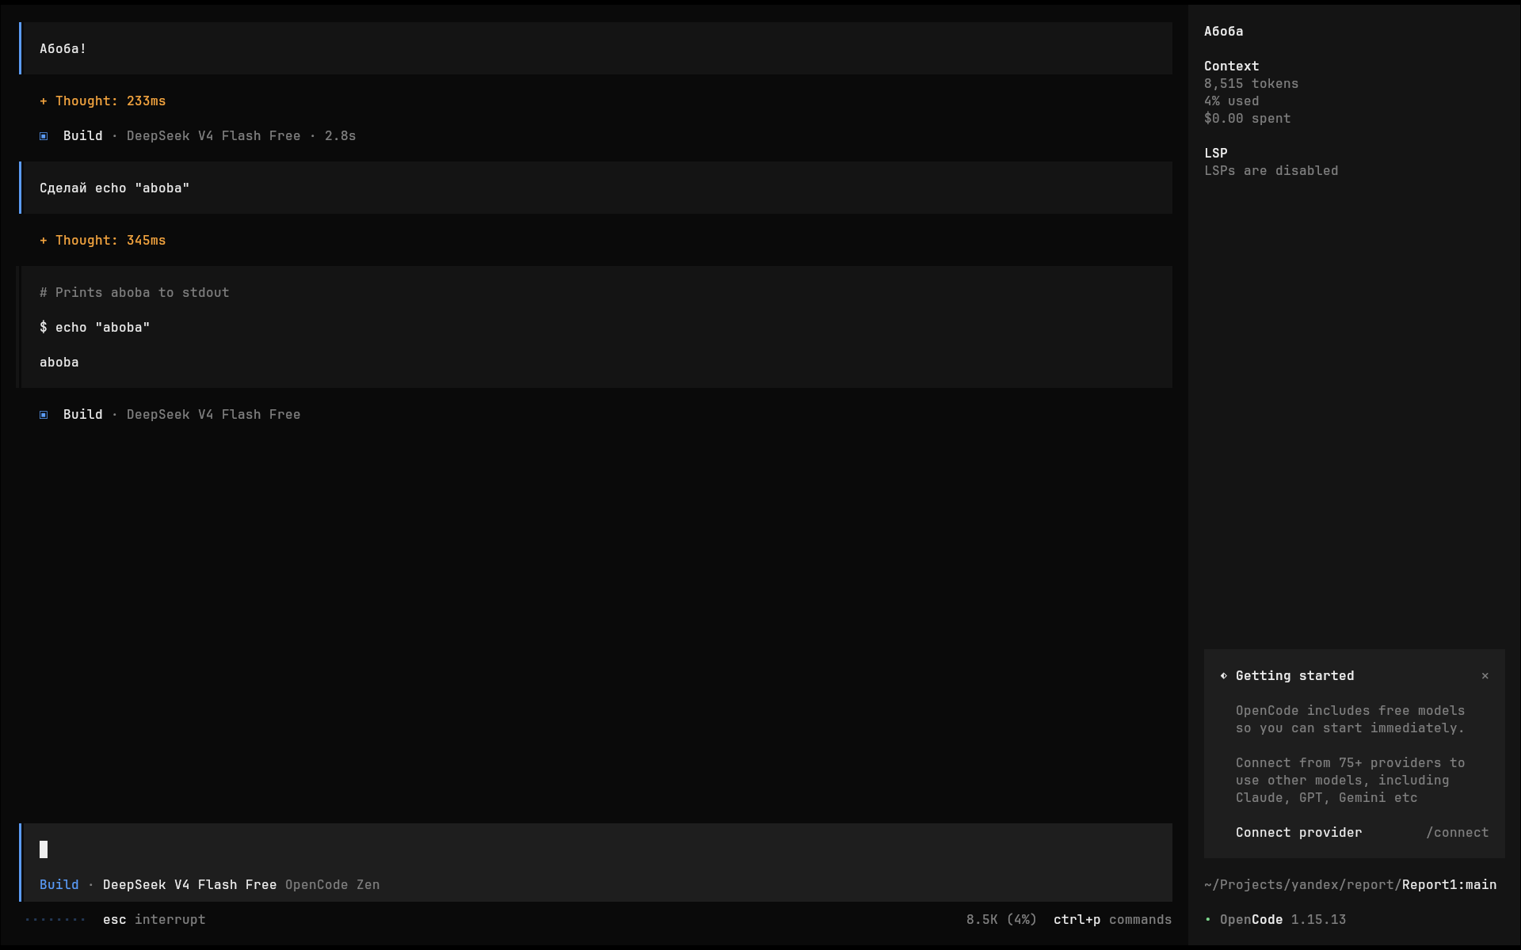Image resolution: width=1521 pixels, height=950 pixels.
Task: Click the /connect command shortcut
Action: pyautogui.click(x=1458, y=833)
